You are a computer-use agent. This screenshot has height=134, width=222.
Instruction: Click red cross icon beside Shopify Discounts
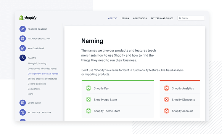[166, 100]
